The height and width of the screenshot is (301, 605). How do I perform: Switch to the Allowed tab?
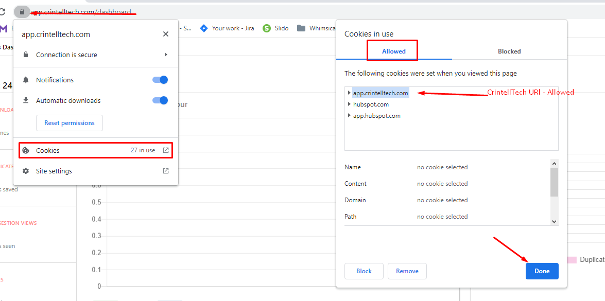point(393,51)
